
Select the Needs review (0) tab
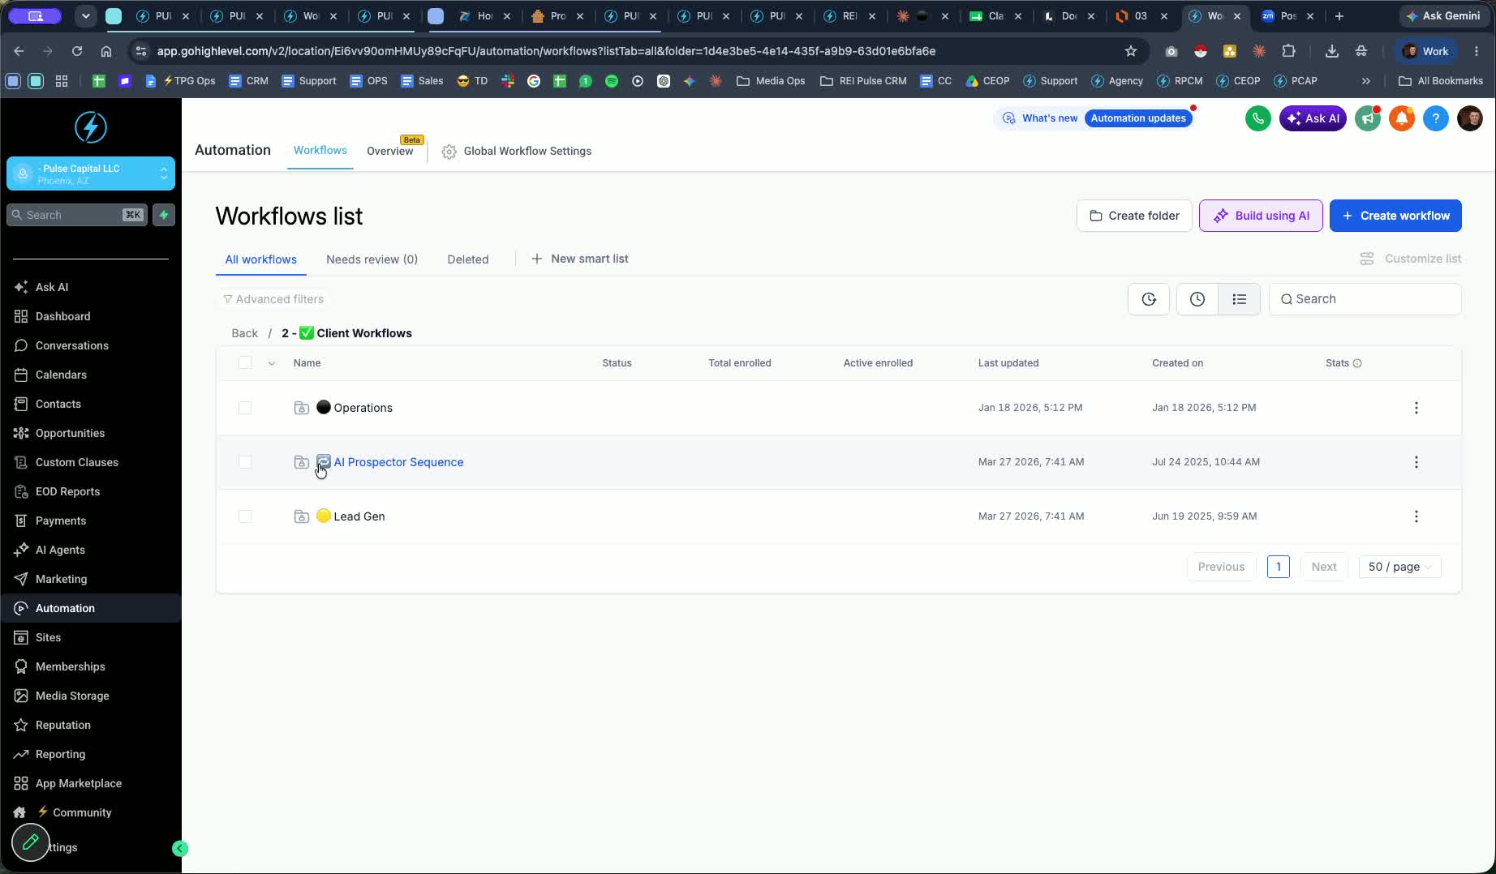pyautogui.click(x=372, y=259)
